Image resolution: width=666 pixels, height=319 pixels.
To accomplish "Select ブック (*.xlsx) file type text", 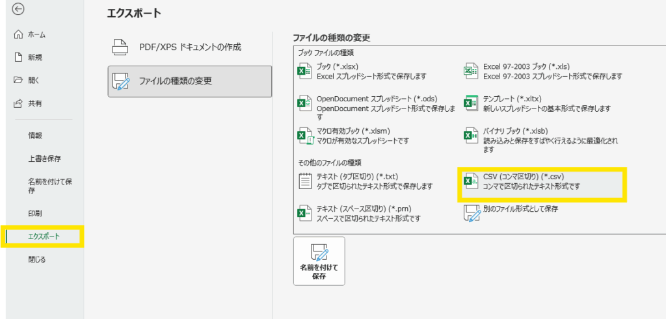I will (x=338, y=67).
